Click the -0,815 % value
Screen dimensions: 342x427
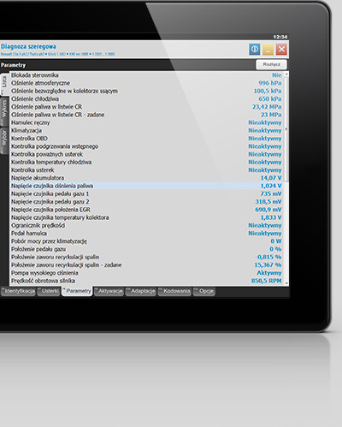click(x=268, y=257)
